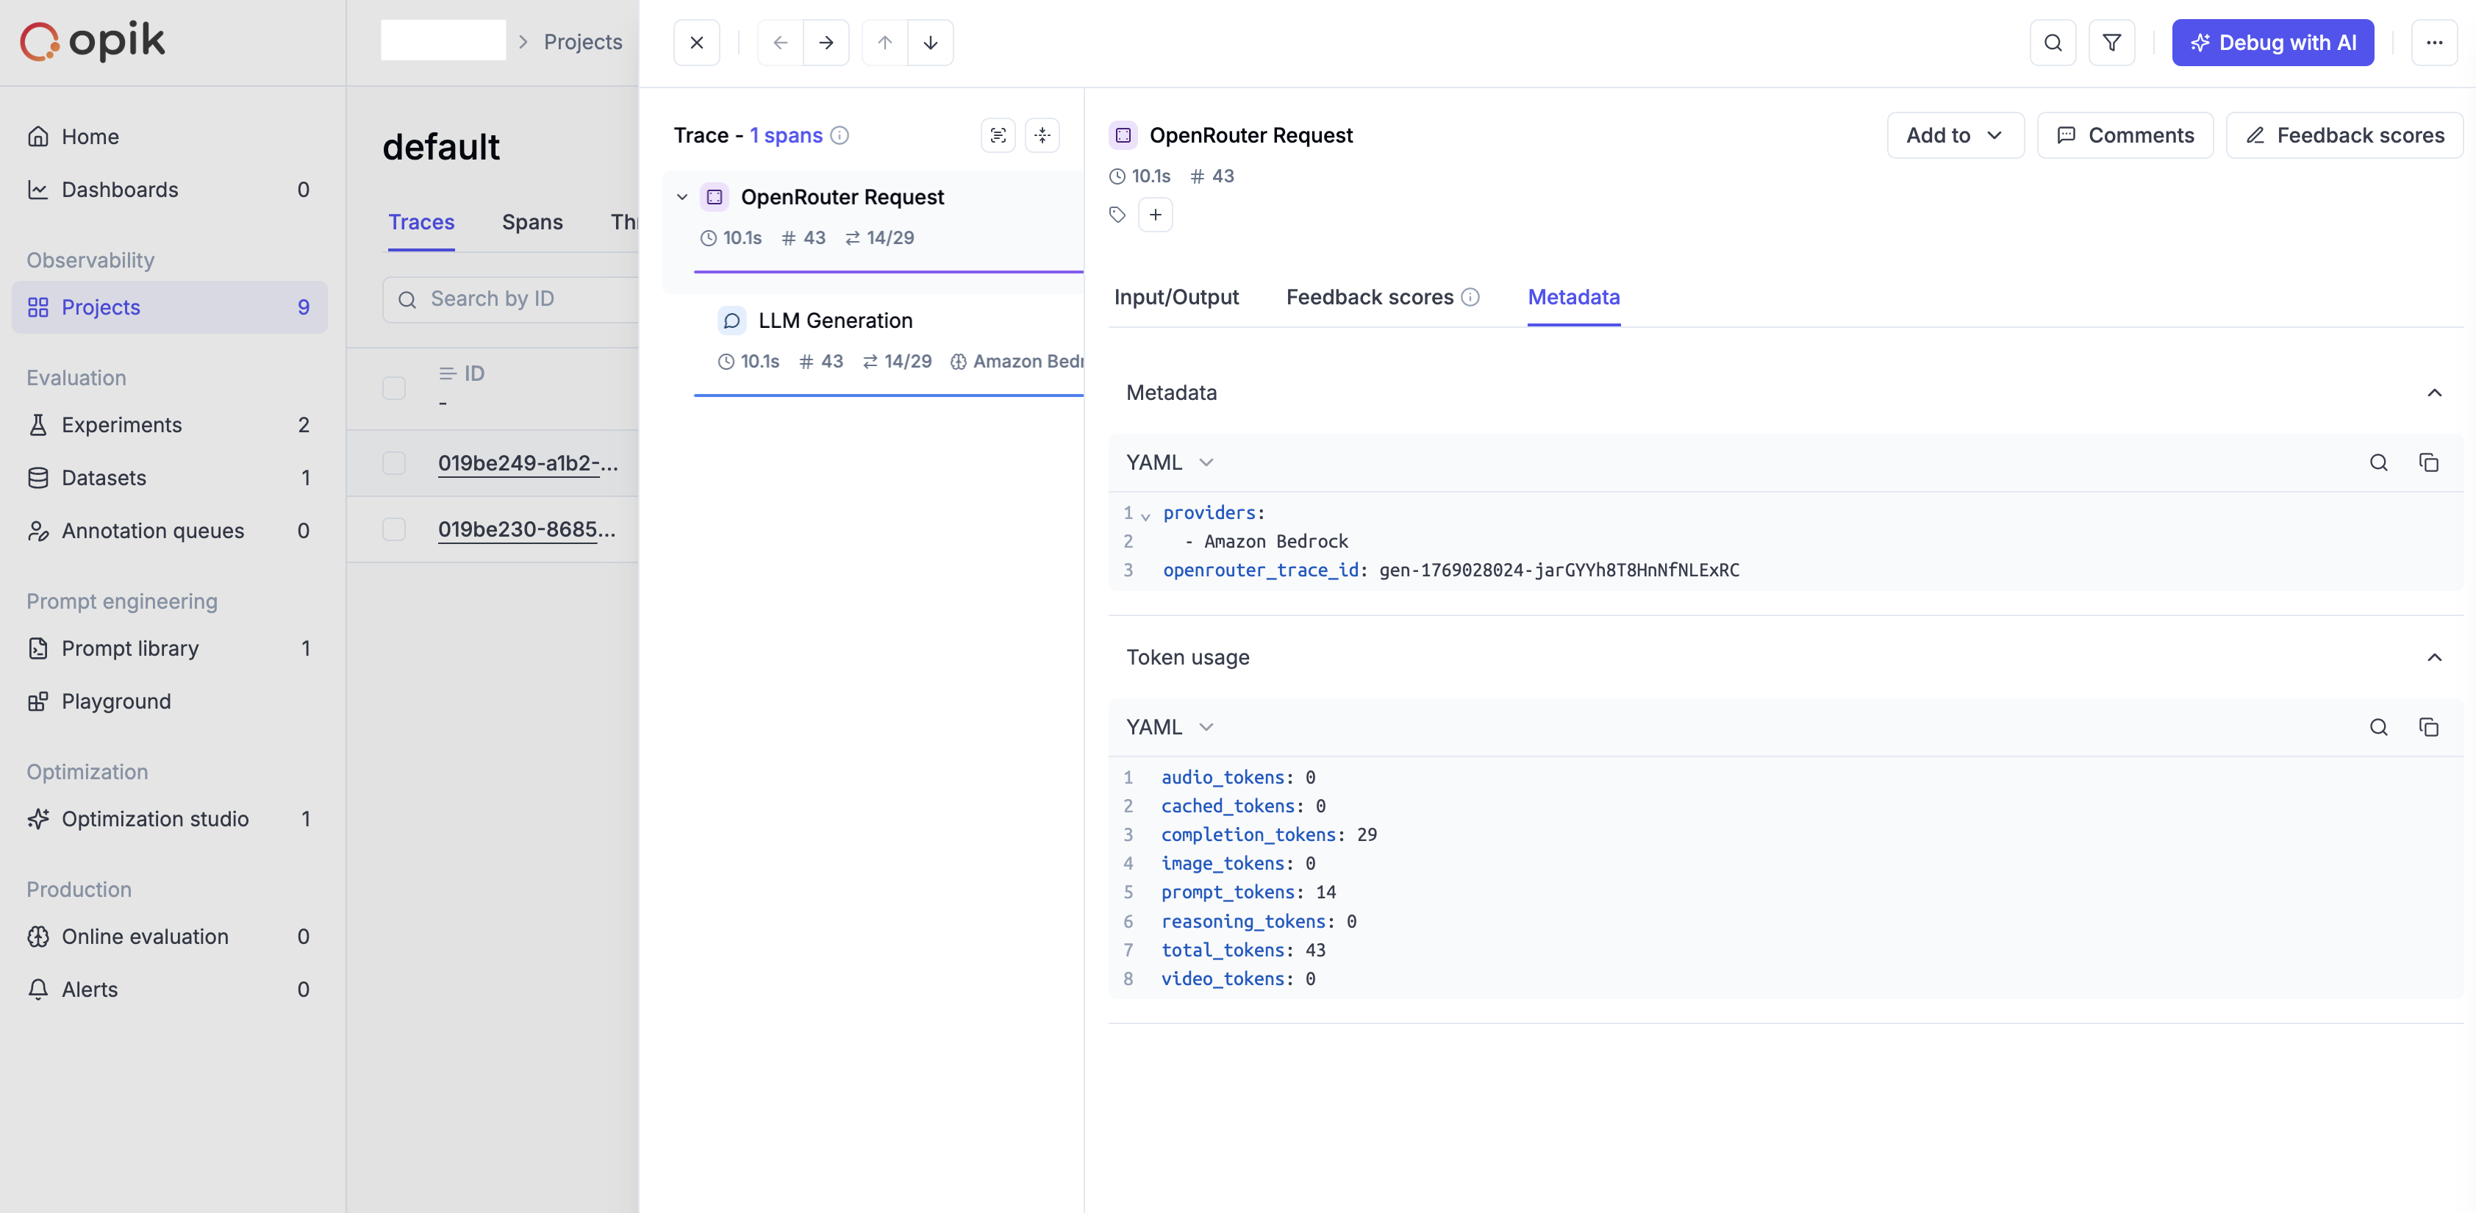Screen dimensions: 2476x1213
Task: Open the Comments button
Action: coord(2124,135)
